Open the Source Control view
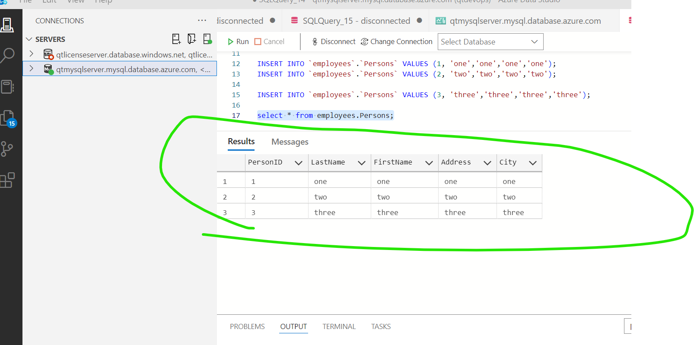 point(7,149)
